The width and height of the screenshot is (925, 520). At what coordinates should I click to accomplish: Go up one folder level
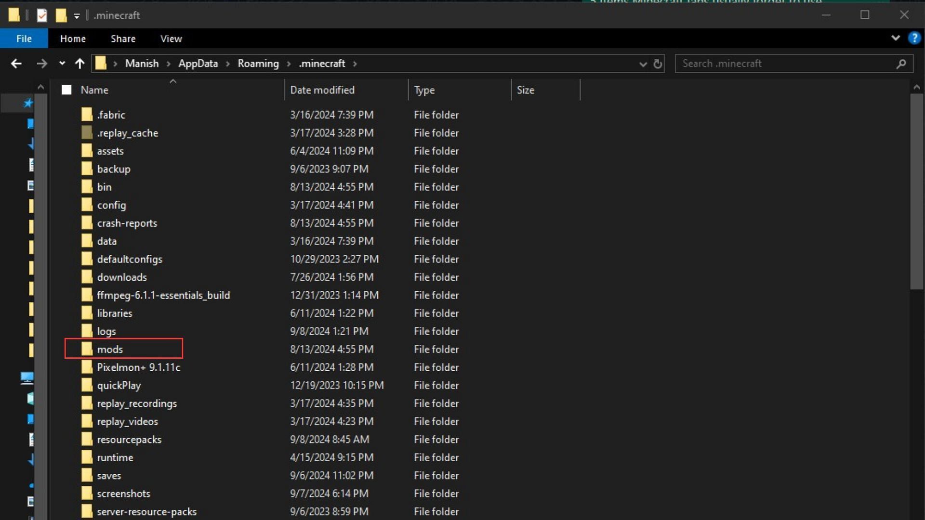click(x=80, y=64)
